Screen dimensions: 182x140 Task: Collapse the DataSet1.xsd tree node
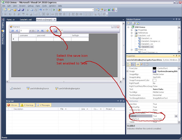point(132,36)
